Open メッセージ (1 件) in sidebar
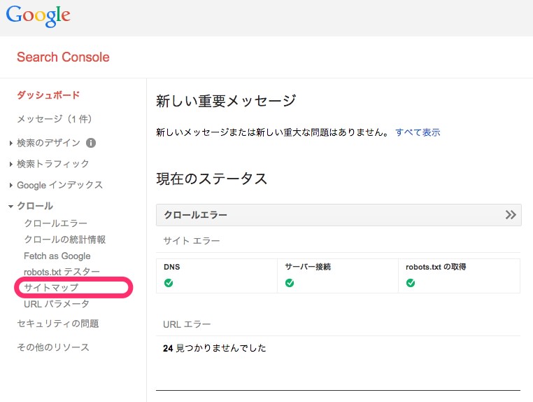The image size is (533, 402). (55, 119)
